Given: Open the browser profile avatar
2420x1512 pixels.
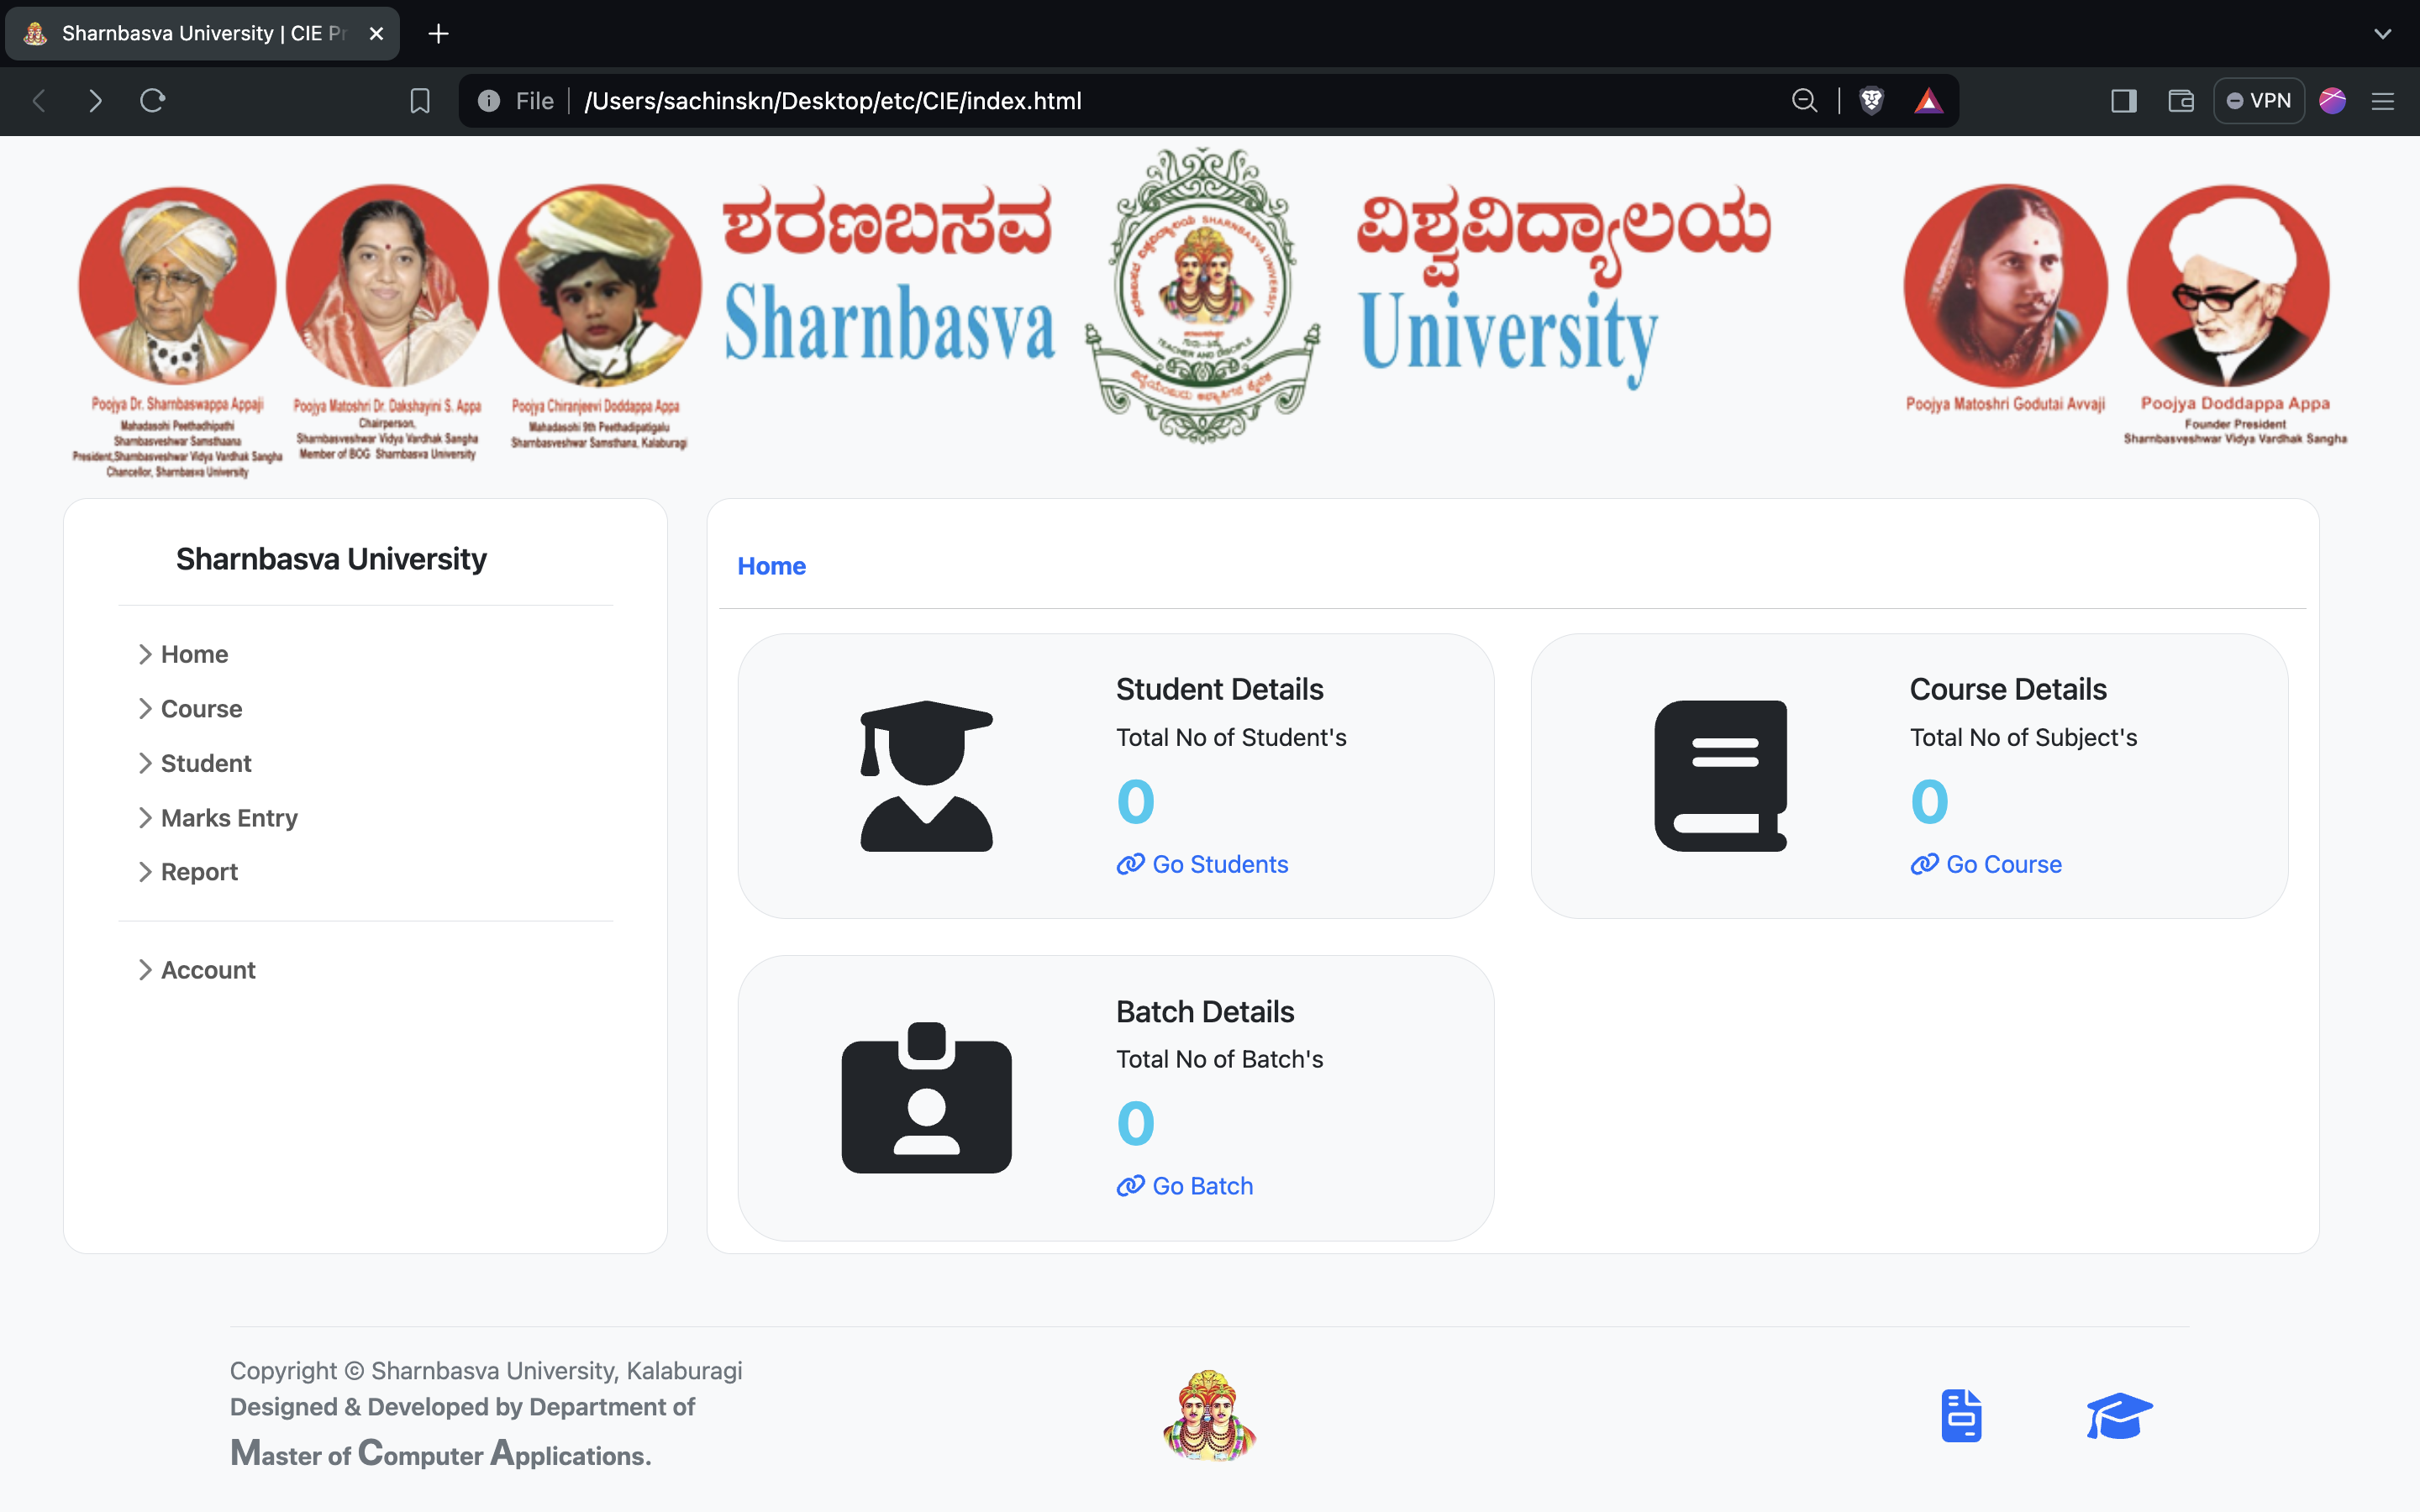Looking at the screenshot, I should click(x=2333, y=101).
